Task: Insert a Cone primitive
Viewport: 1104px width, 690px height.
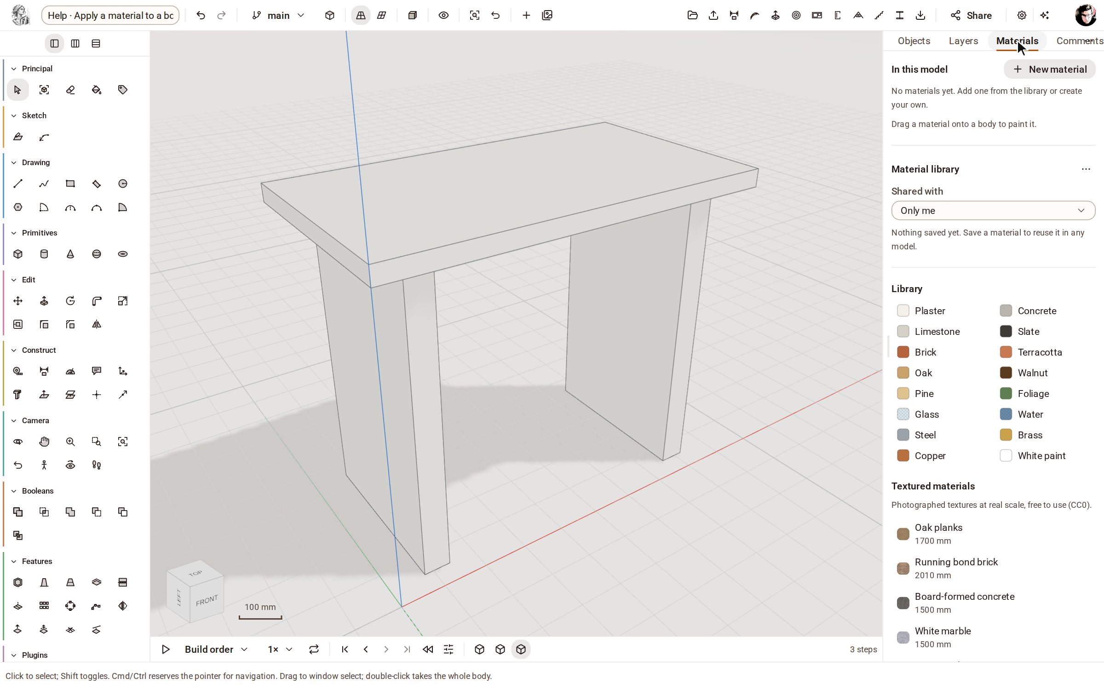Action: point(70,254)
